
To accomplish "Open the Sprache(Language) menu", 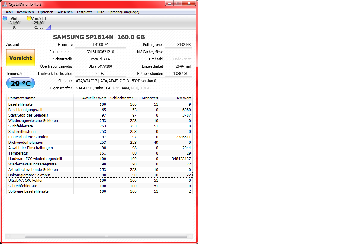I will (x=124, y=12).
